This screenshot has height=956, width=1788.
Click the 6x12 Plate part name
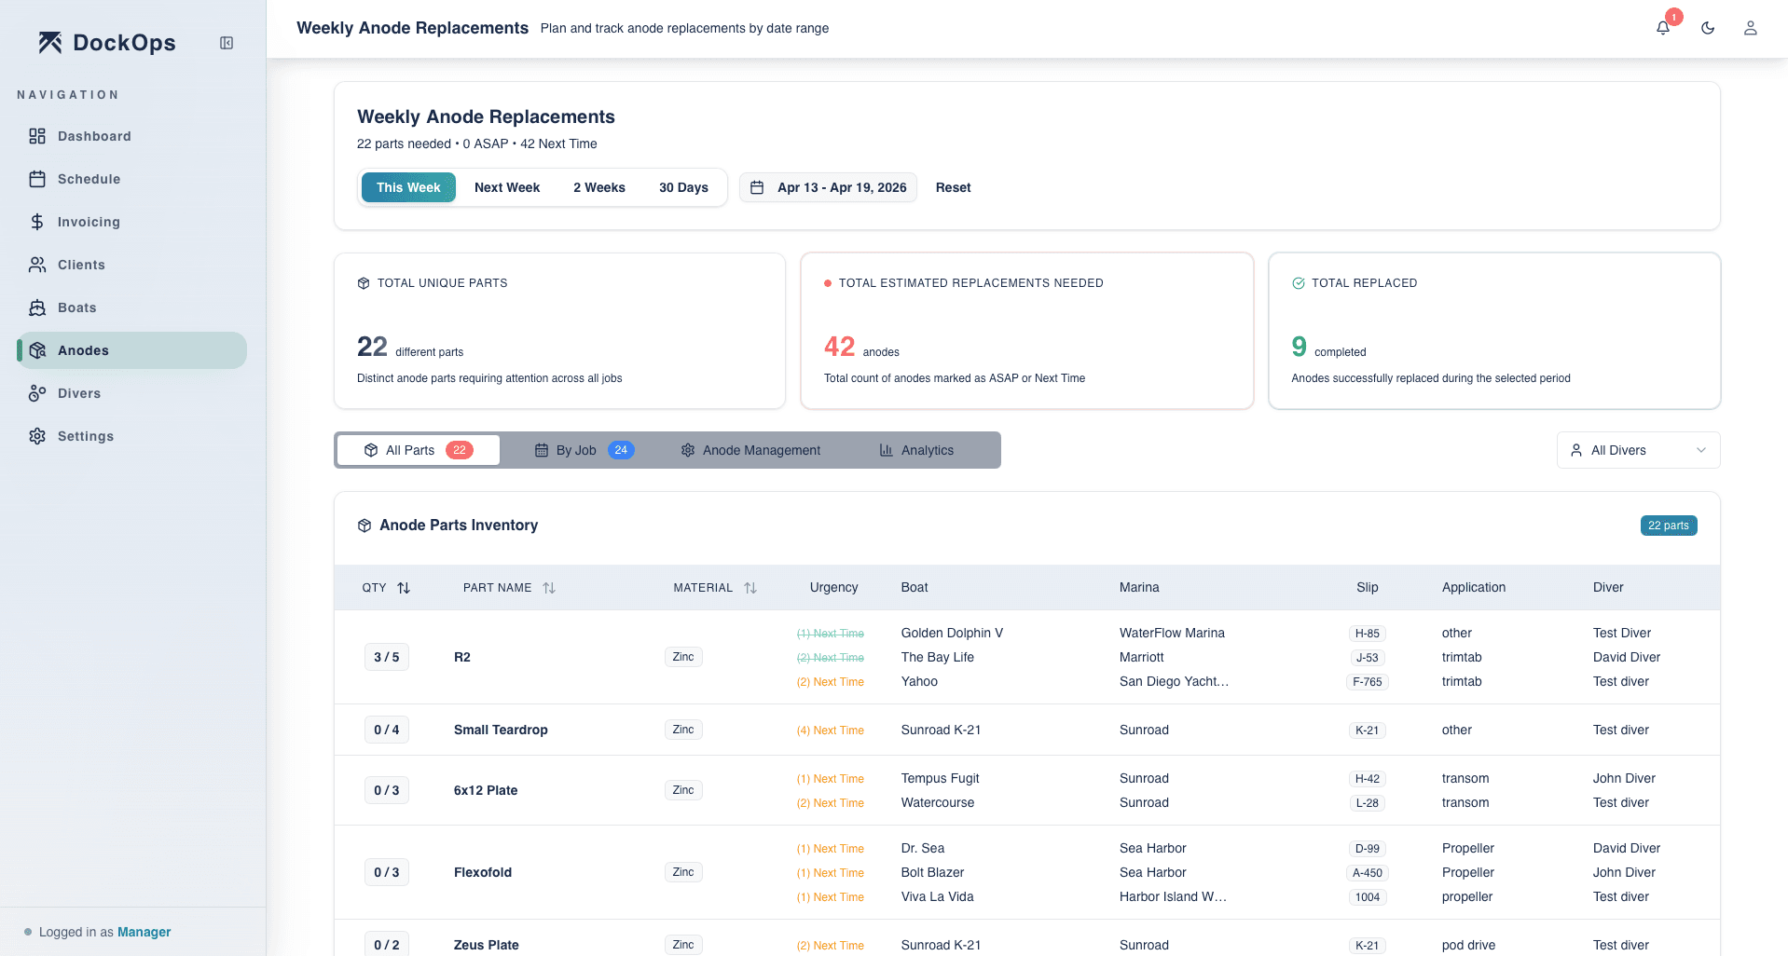pyautogui.click(x=486, y=790)
